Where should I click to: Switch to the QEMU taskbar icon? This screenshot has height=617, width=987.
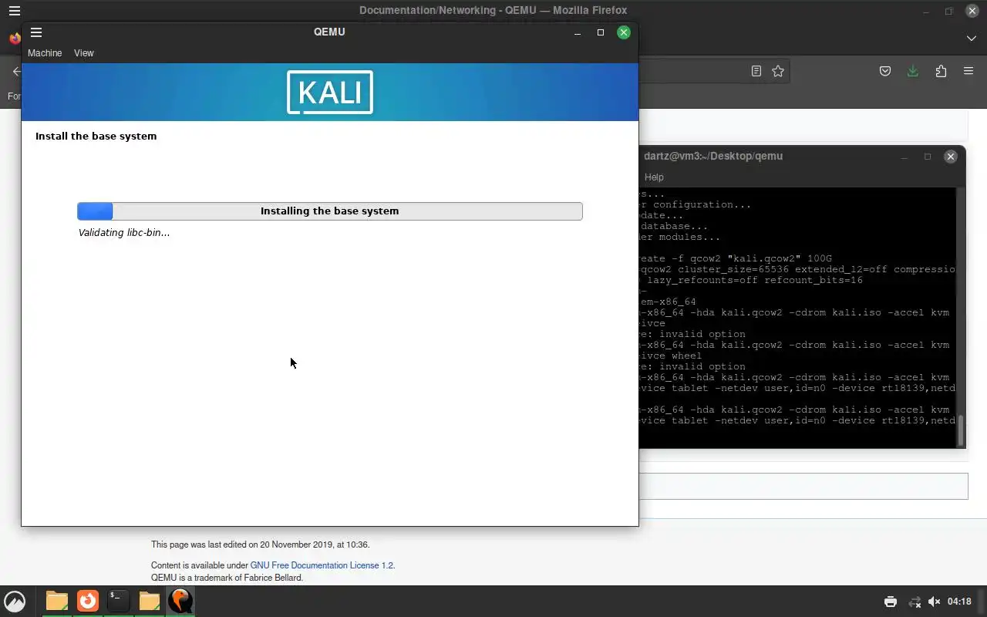(180, 601)
